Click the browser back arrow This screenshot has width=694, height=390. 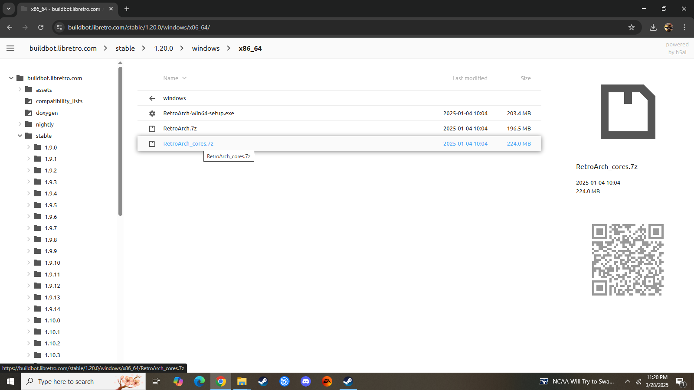click(10, 27)
